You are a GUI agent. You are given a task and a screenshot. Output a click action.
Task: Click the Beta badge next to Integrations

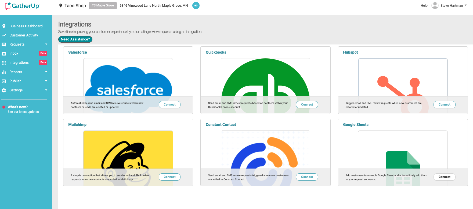point(43,62)
